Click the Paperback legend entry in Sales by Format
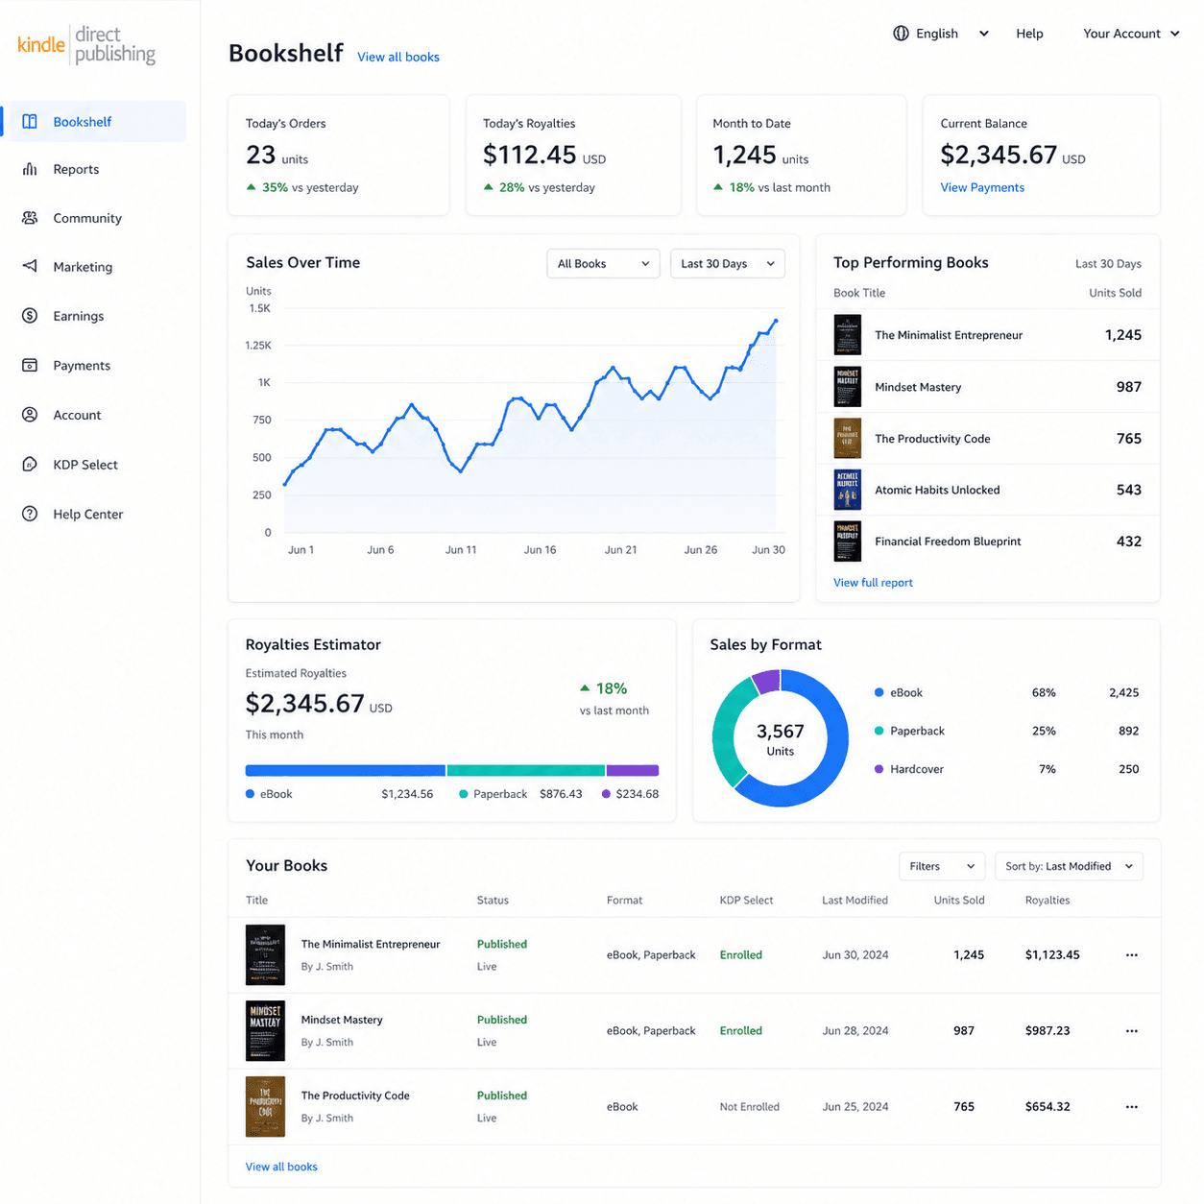Image resolution: width=1204 pixels, height=1204 pixels. 909,731
